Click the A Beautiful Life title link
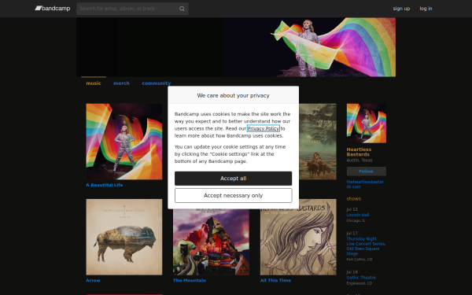 (x=105, y=185)
